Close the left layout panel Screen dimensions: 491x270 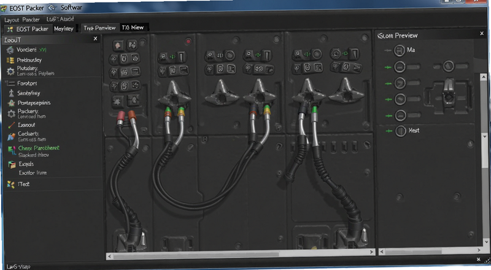coord(96,39)
